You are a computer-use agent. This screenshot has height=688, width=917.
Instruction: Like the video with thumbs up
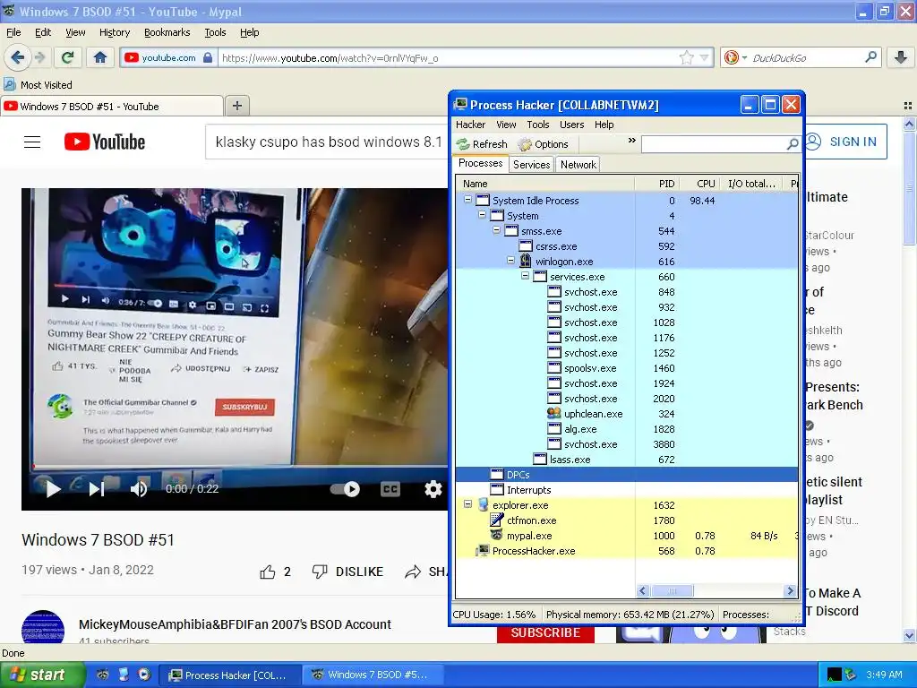click(x=268, y=572)
